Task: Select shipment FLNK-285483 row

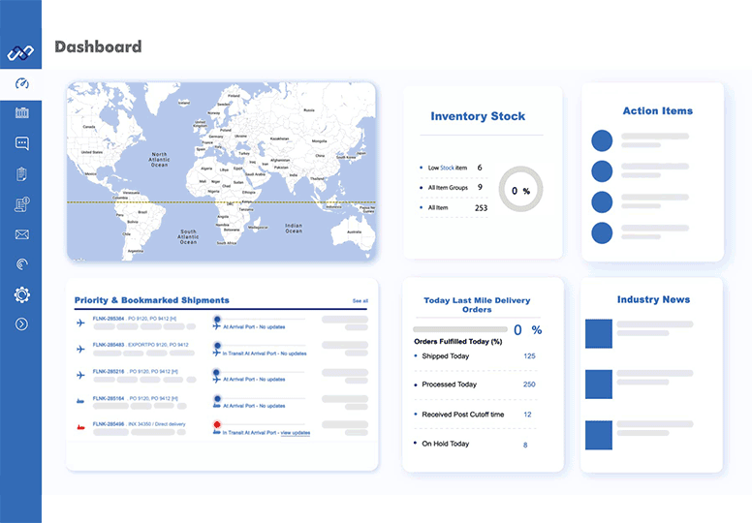Action: click(x=108, y=345)
